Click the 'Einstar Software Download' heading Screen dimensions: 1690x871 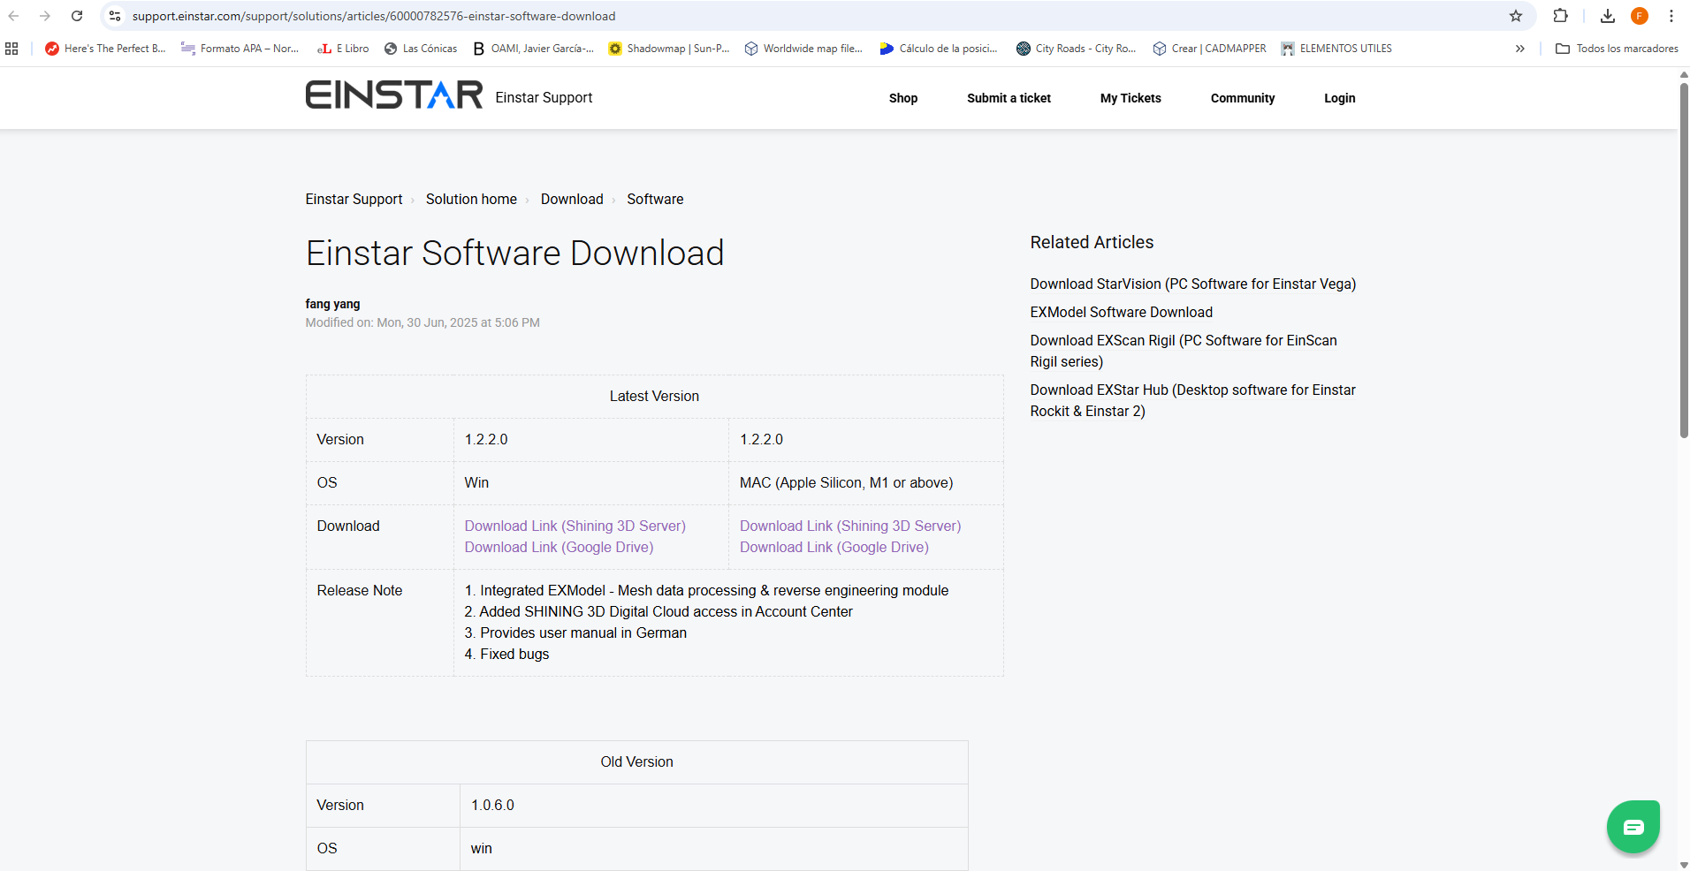coord(515,254)
